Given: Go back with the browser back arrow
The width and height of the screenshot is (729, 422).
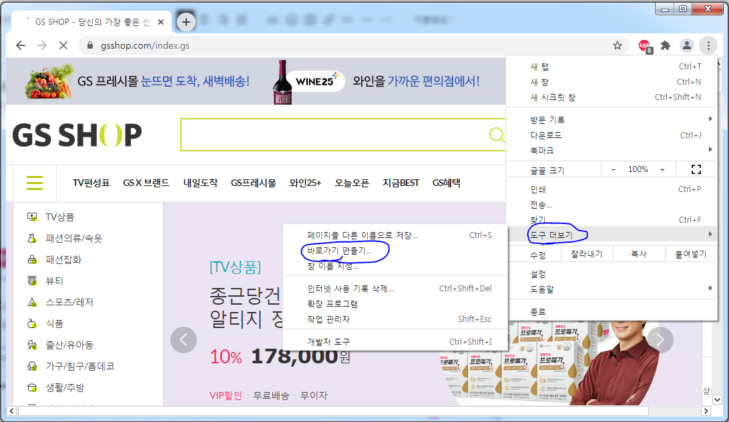Looking at the screenshot, I should 21,45.
